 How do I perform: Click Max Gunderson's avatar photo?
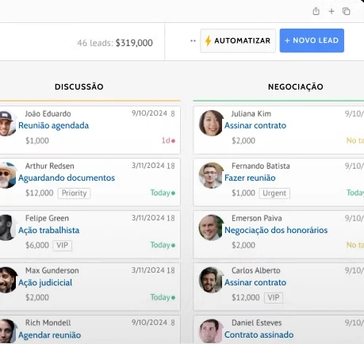coord(8,280)
